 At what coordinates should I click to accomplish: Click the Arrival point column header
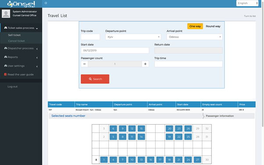tap(161, 104)
